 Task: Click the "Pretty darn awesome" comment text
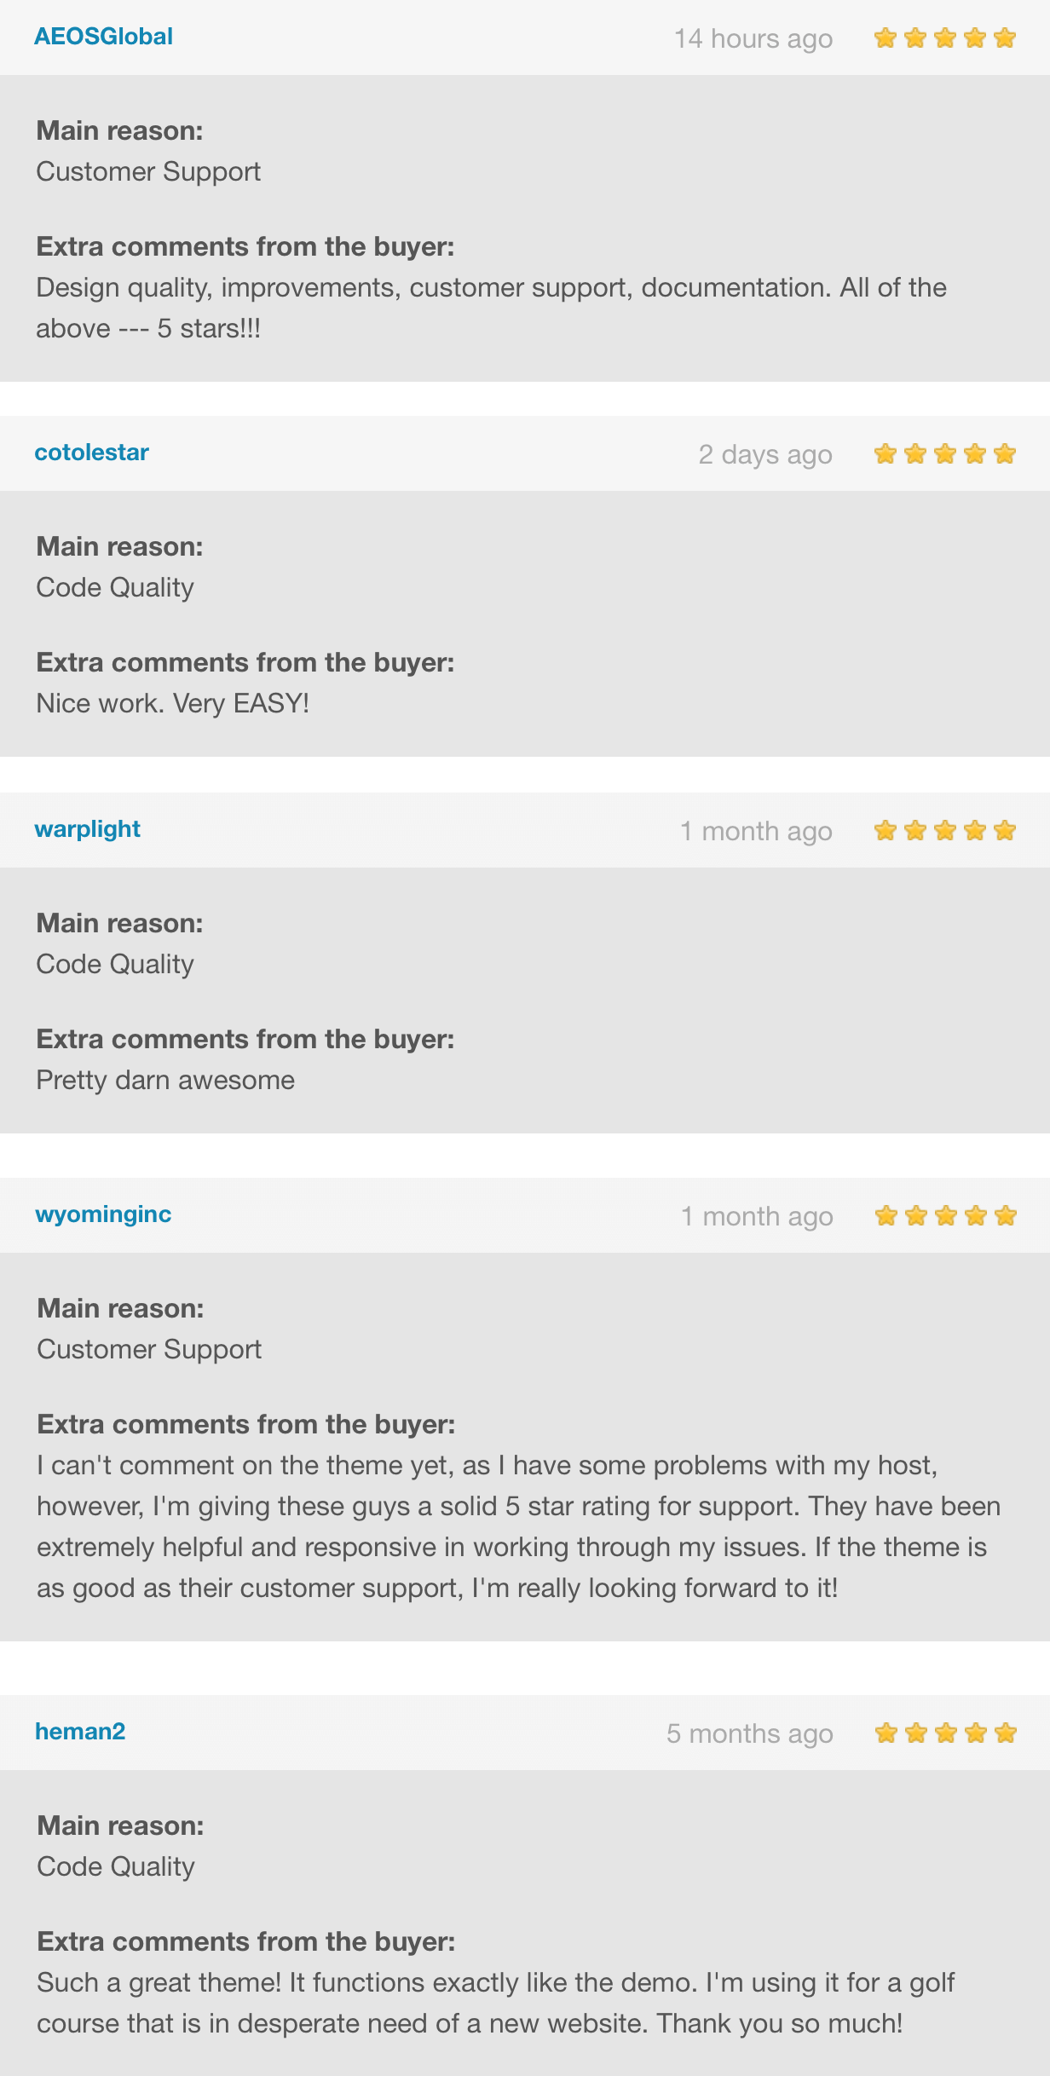[165, 1081]
